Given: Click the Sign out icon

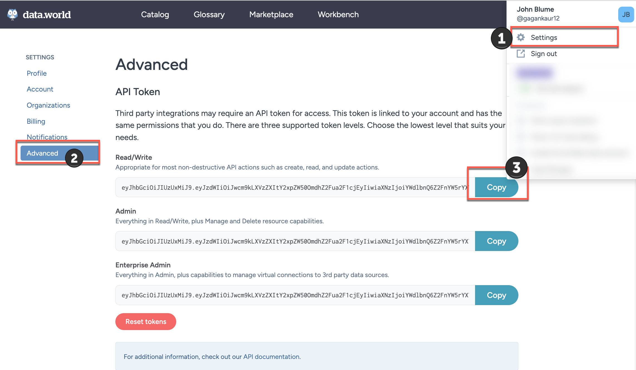Looking at the screenshot, I should [521, 54].
